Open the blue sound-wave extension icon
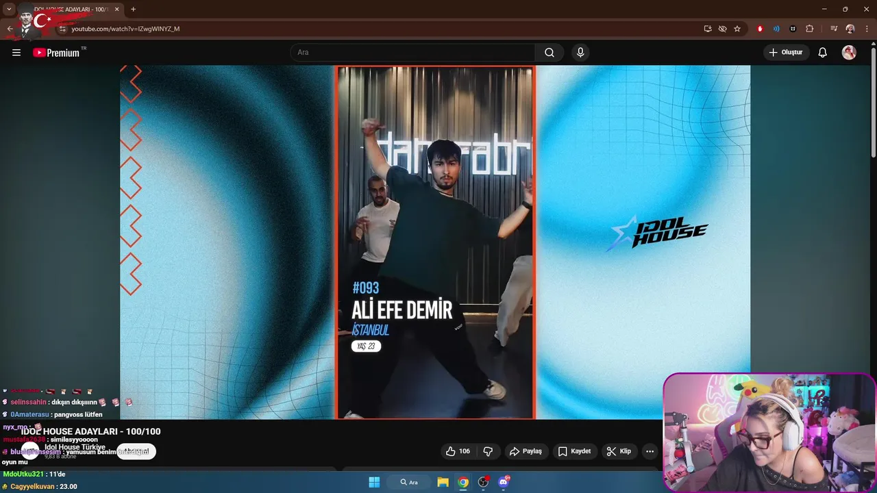This screenshot has height=493, width=877. point(776,29)
